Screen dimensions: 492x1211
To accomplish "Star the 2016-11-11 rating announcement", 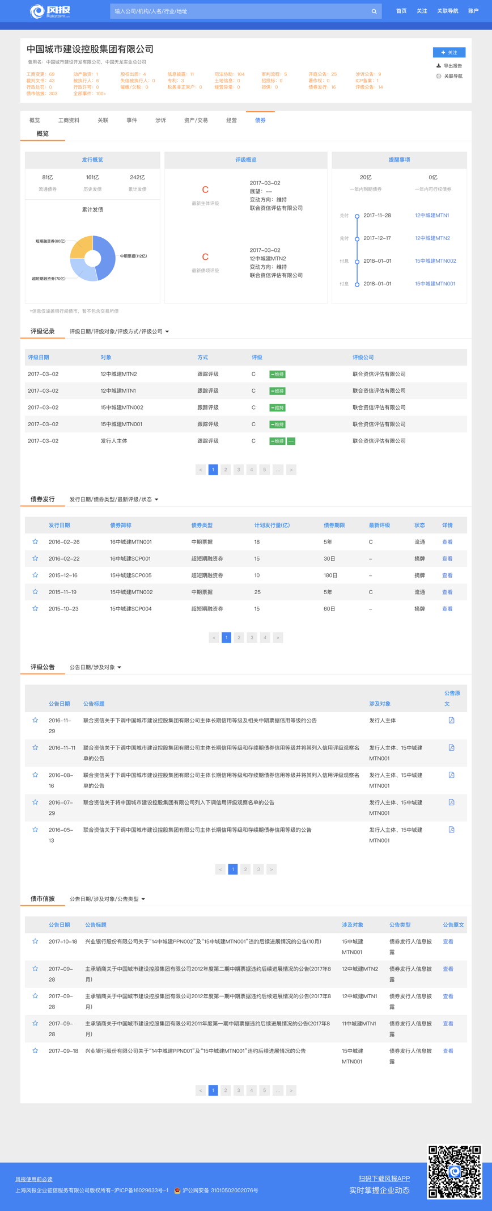I will 35,747.
